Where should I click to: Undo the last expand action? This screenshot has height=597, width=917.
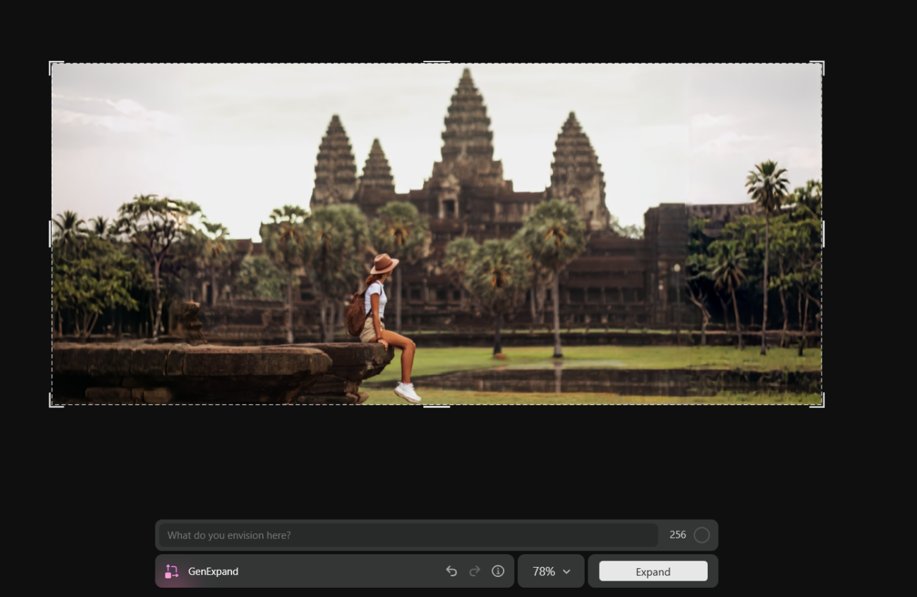coord(451,571)
